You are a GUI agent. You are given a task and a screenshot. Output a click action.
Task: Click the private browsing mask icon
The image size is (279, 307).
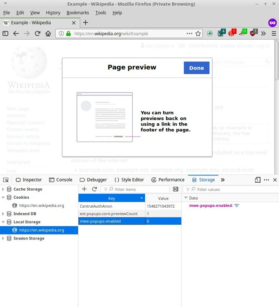[x=272, y=23]
